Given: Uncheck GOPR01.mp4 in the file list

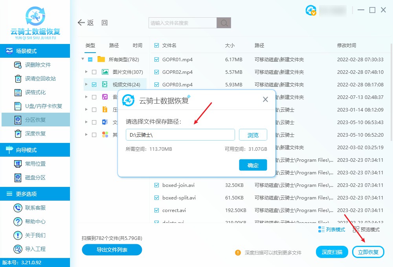Looking at the screenshot, I should 156,59.
